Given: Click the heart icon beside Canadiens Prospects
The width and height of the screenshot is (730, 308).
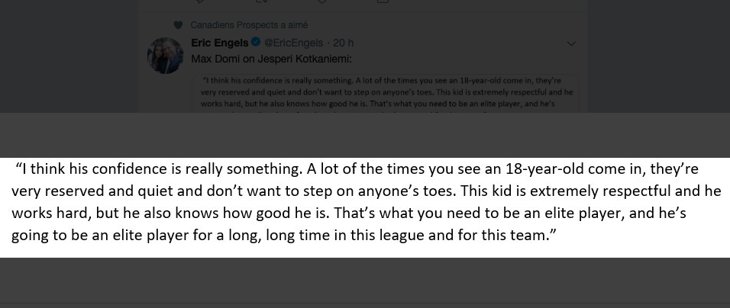Looking at the screenshot, I should [177, 25].
